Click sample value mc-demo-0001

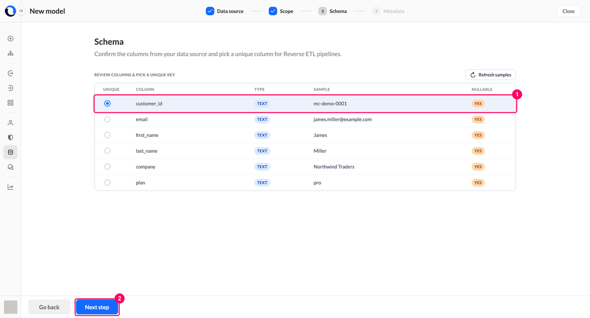click(x=331, y=104)
